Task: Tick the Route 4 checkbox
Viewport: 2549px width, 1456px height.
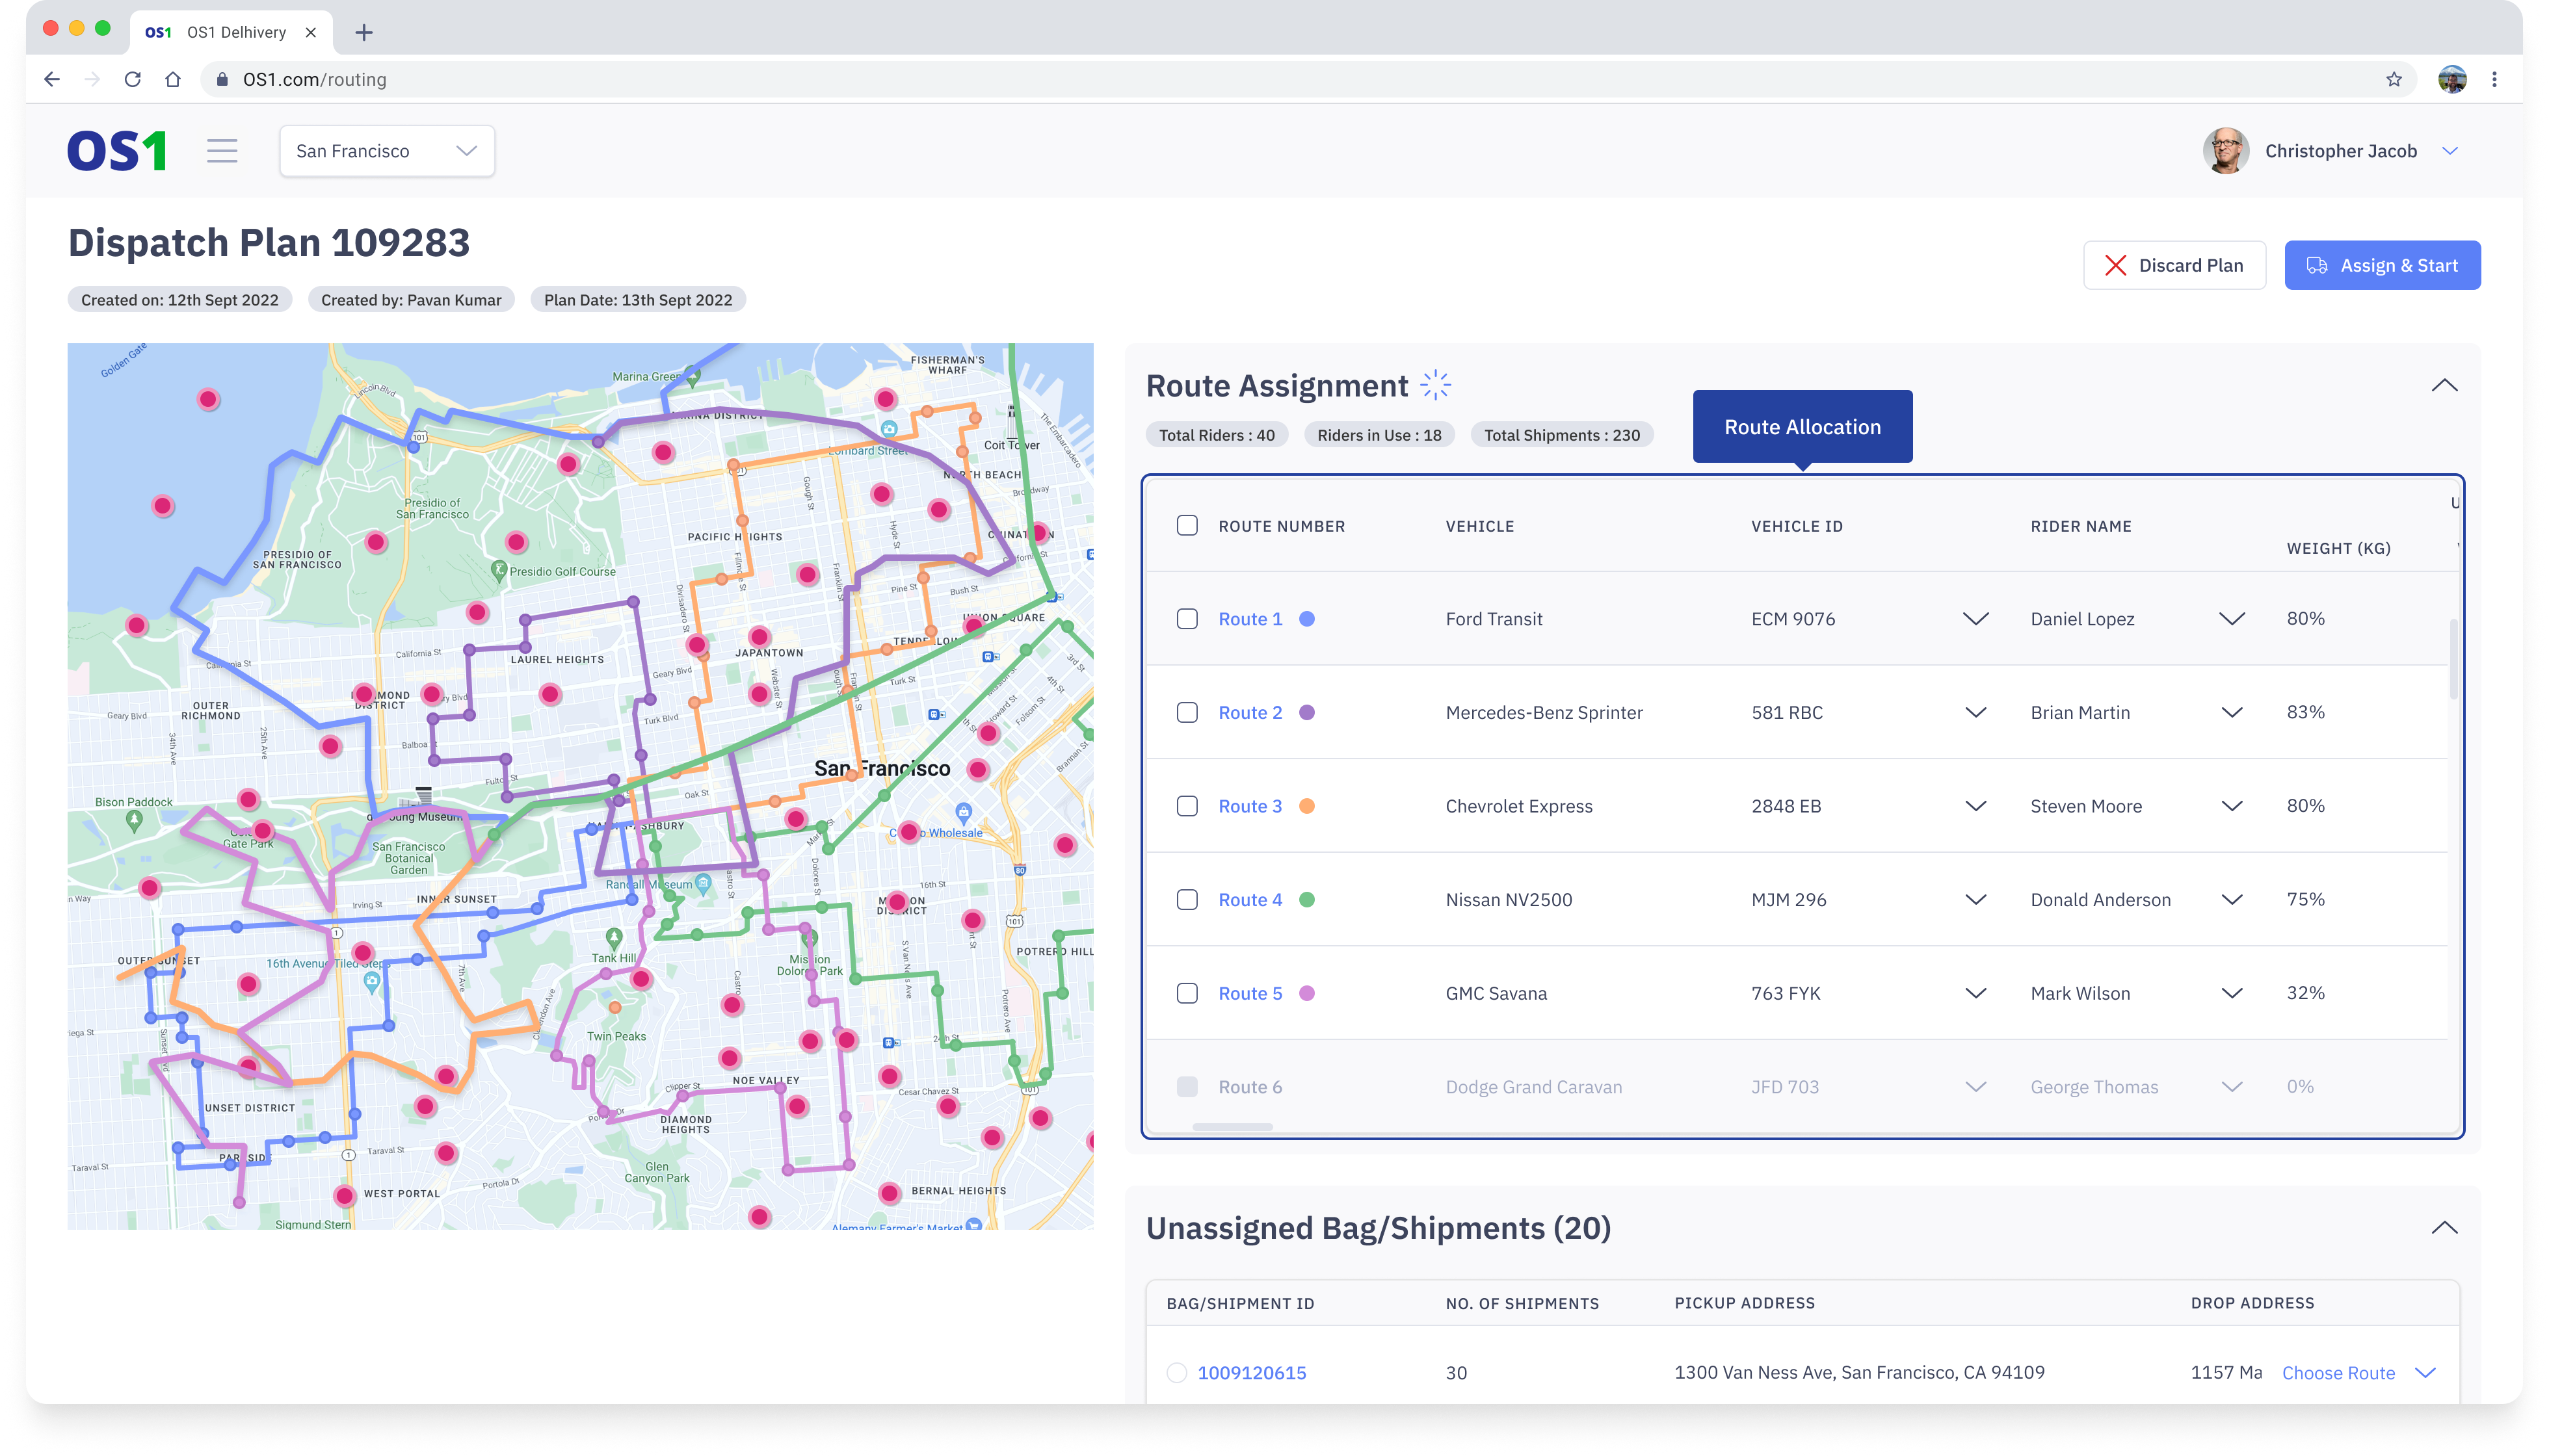Action: [1187, 900]
